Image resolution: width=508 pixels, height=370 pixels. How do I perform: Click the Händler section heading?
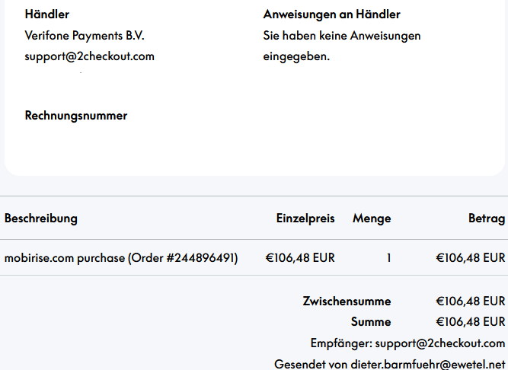[x=46, y=14]
